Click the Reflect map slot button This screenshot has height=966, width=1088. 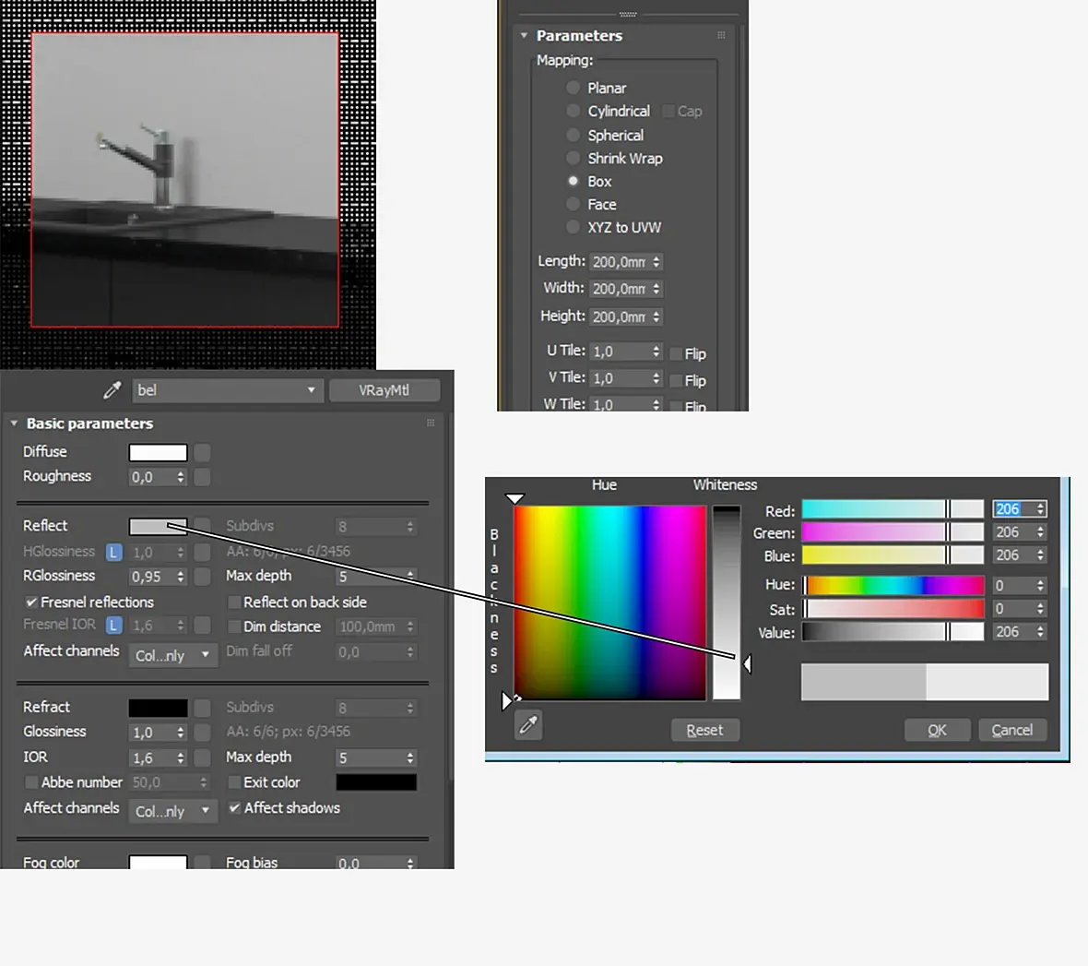click(x=203, y=526)
